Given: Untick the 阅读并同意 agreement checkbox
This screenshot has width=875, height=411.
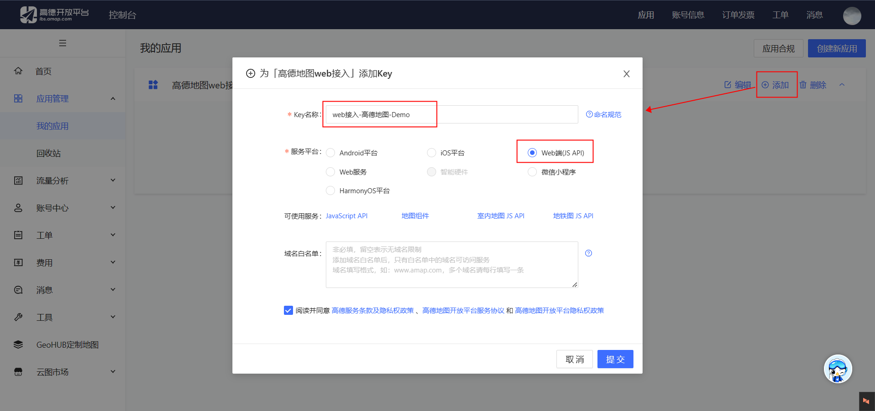Looking at the screenshot, I should (x=288, y=310).
